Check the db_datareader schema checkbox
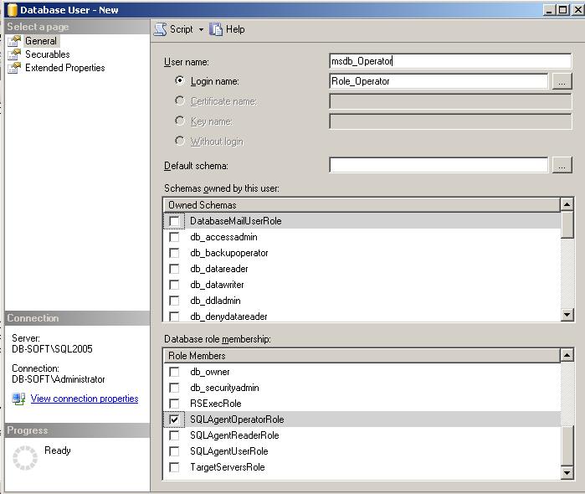This screenshot has height=494, width=585. [174, 269]
